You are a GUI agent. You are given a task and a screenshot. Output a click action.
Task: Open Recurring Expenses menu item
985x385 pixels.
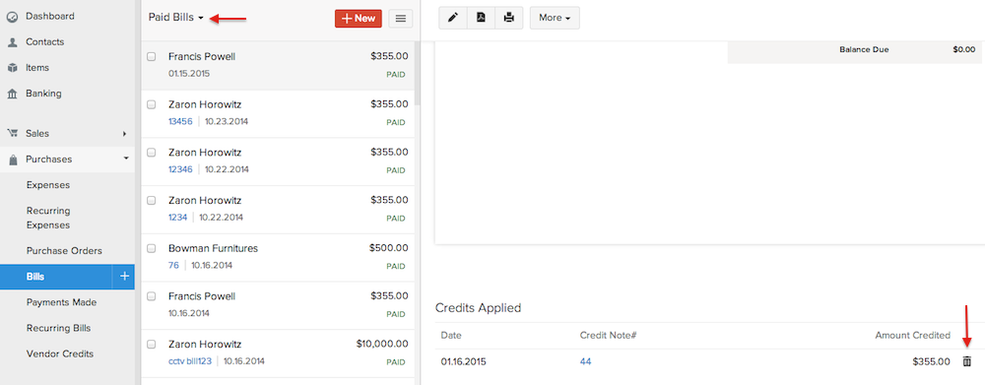48,218
